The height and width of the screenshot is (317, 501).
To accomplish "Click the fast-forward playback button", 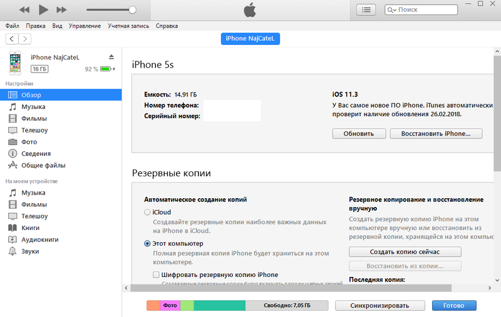I will (x=61, y=10).
